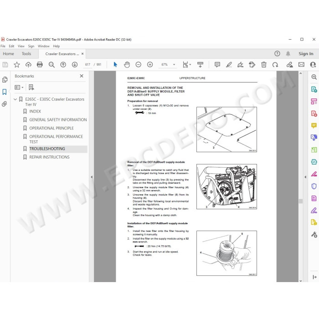
Task: Add the document to starred files
Action: 17,65
